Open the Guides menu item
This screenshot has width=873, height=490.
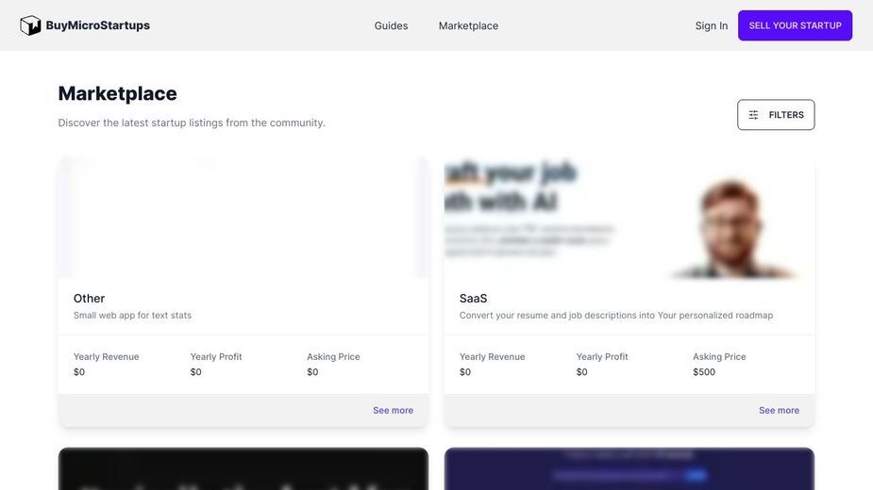(391, 25)
